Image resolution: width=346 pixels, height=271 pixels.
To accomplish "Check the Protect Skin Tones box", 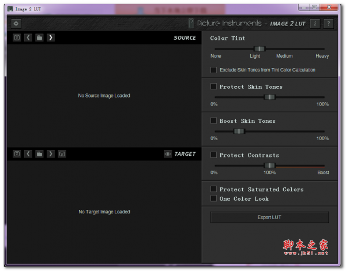I will tap(213, 86).
